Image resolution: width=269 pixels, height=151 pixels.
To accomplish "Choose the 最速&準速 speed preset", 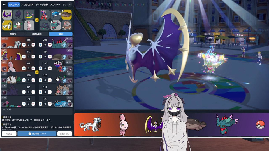I will point(37,34).
